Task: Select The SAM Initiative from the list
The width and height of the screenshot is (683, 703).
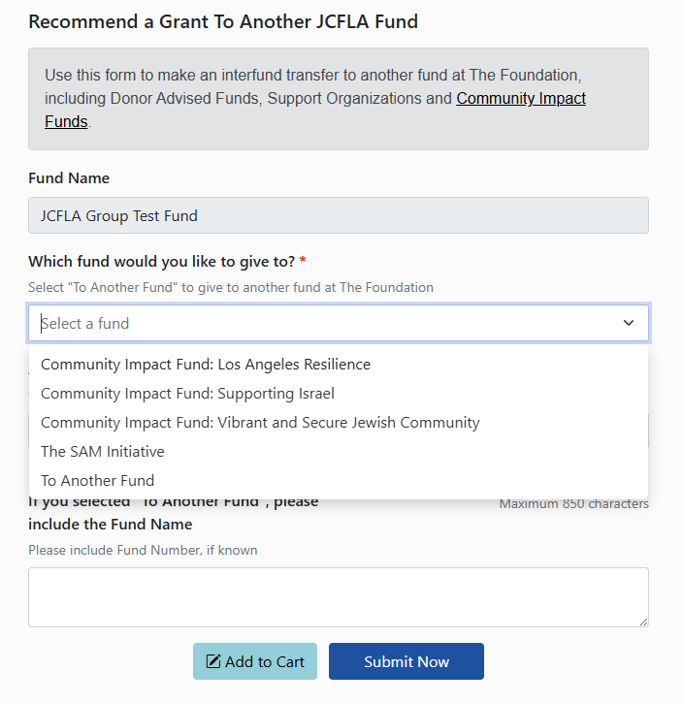Action: [339, 452]
